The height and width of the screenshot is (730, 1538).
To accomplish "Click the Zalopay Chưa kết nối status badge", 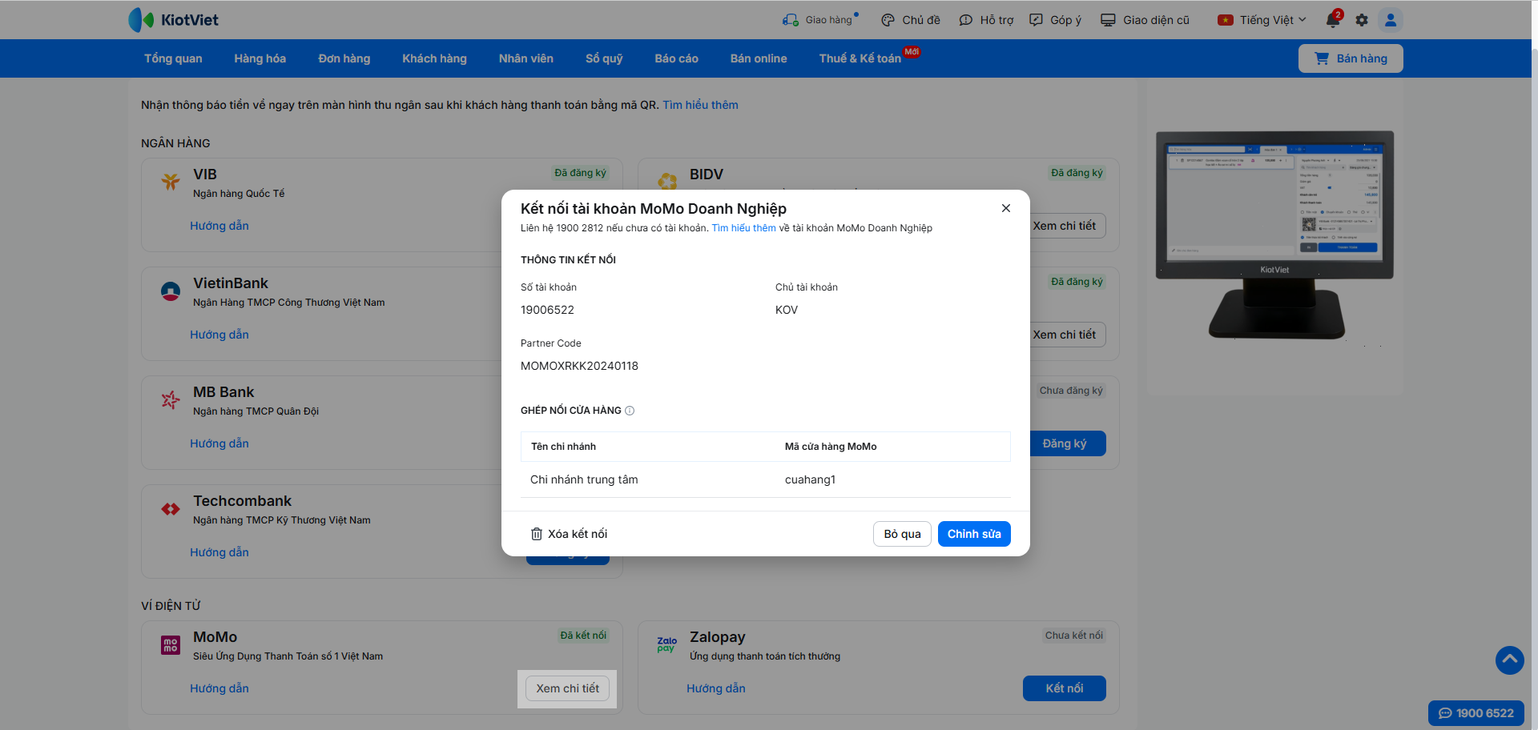I will 1073,636.
